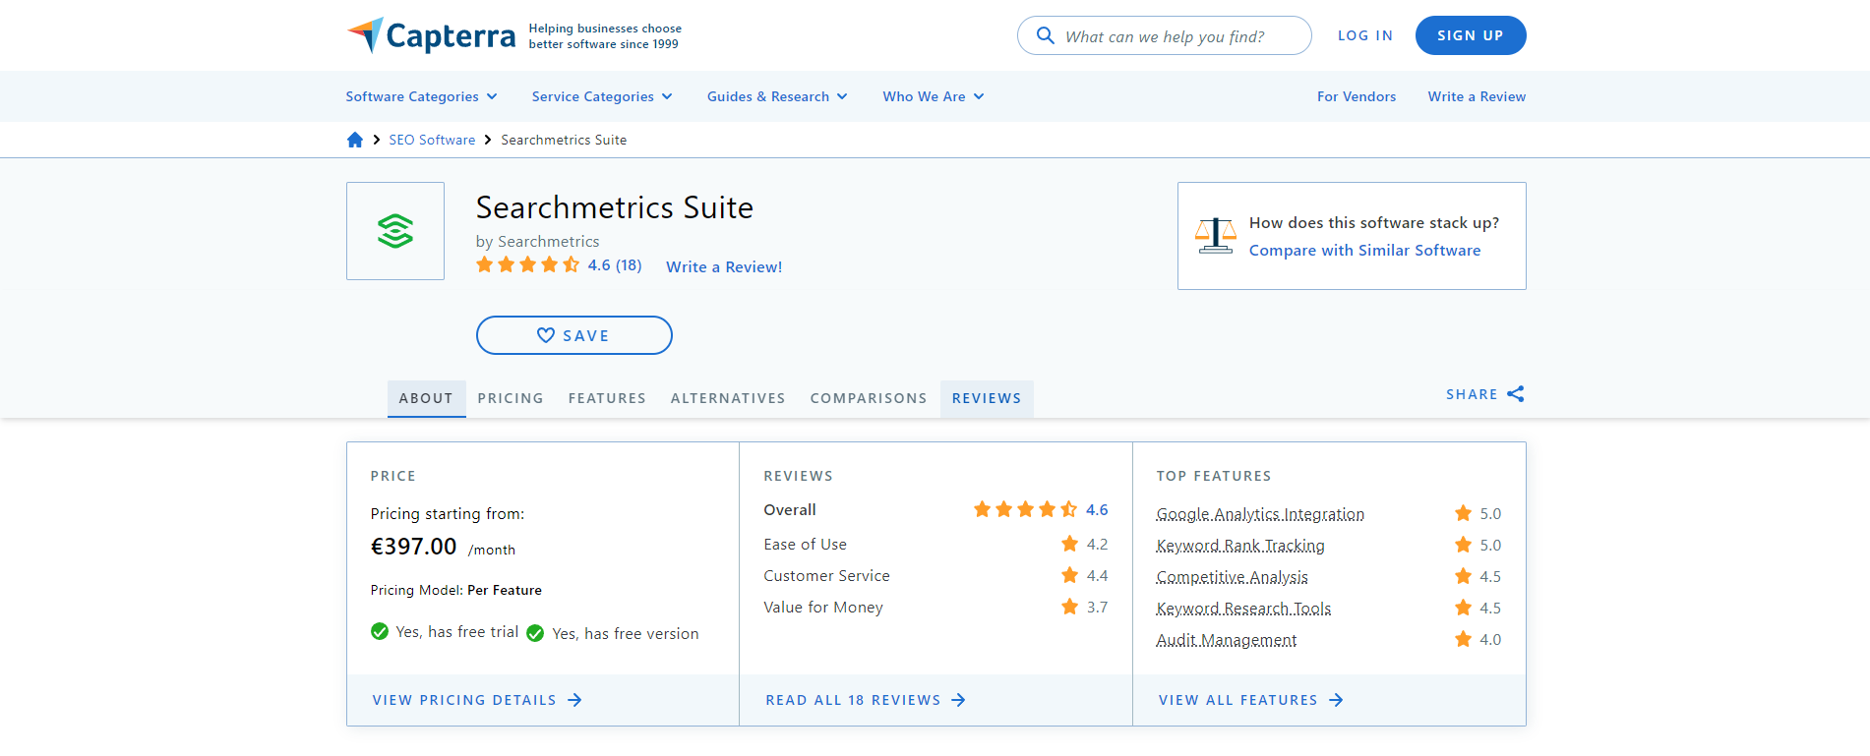Screen dimensions: 1870x756
Task: Click in the 'What can we help you find?' field
Action: [1165, 35]
